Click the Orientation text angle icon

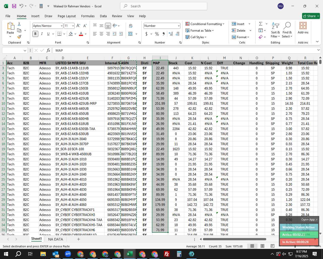pyautogui.click(x=115, y=26)
